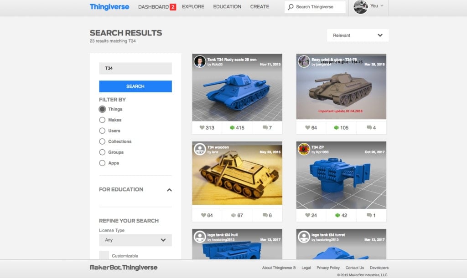The image size is (467, 278).
Task: Enable the Customizable checkbox
Action: 104,255
